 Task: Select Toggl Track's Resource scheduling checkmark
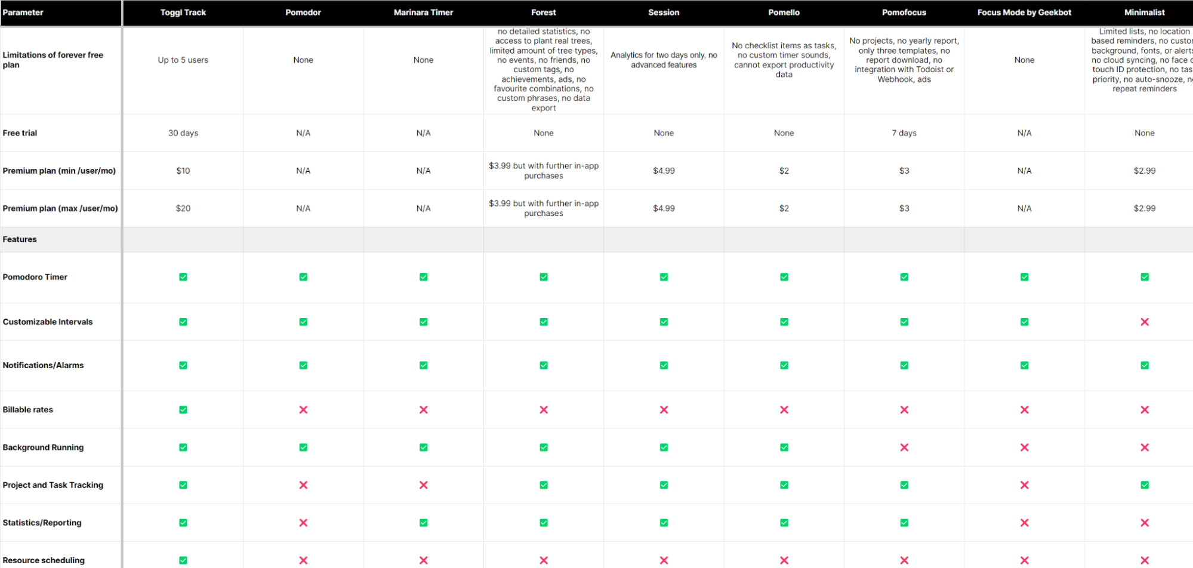183,560
